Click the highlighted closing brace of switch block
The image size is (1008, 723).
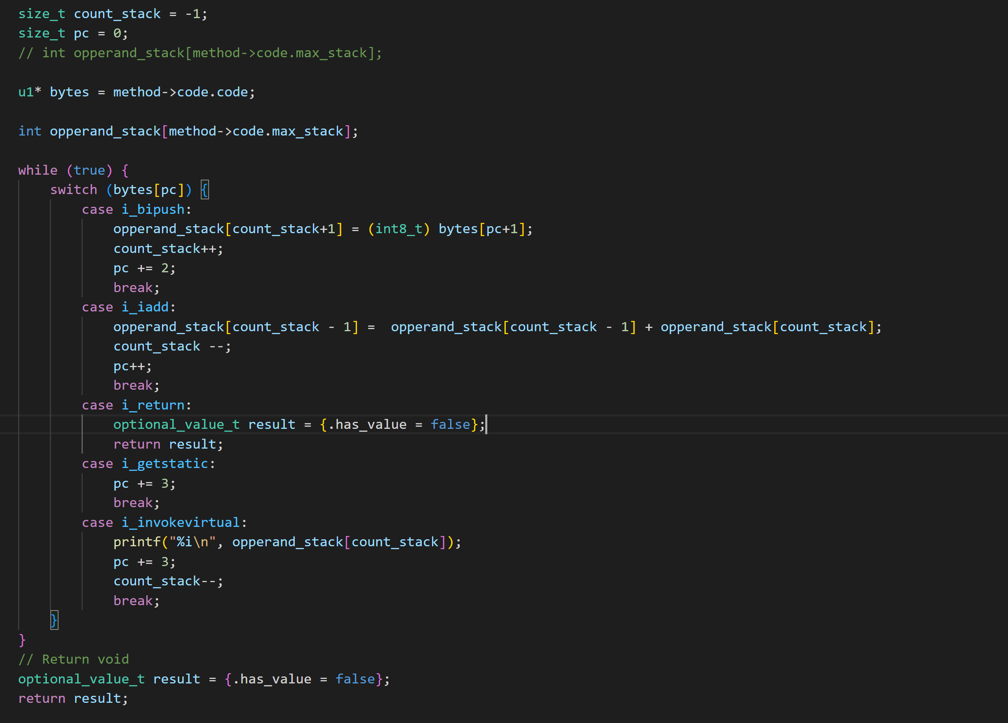click(x=54, y=620)
